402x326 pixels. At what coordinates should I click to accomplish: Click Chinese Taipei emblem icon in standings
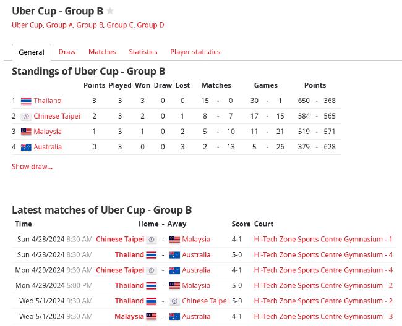26,117
